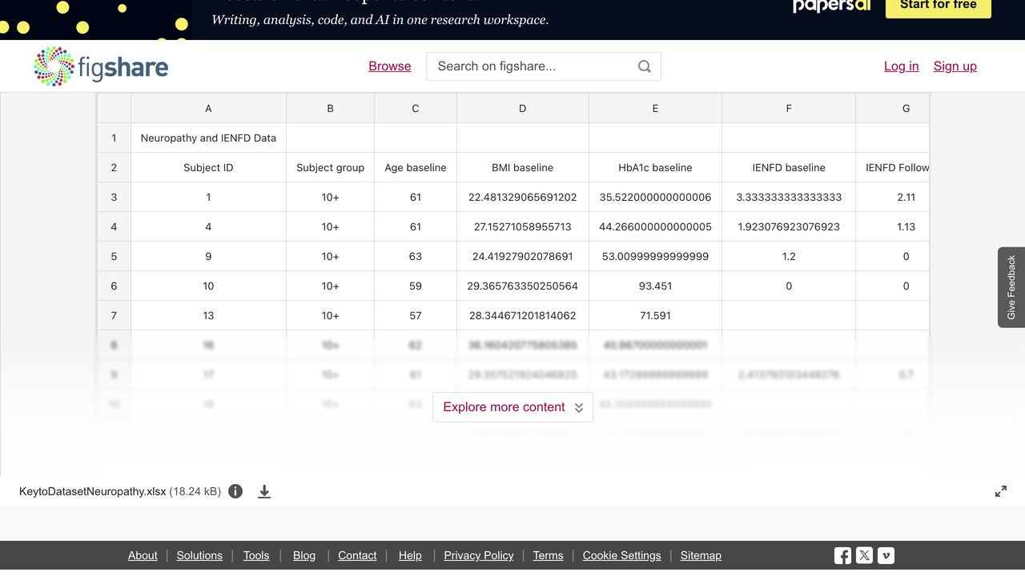Click the cell value 1.923076923076923
This screenshot has height=576, width=1025.
(789, 226)
